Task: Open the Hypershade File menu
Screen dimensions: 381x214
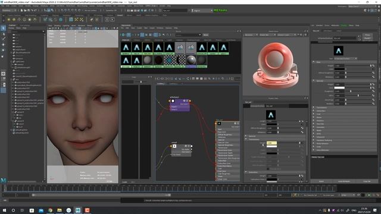Action: coord(123,28)
